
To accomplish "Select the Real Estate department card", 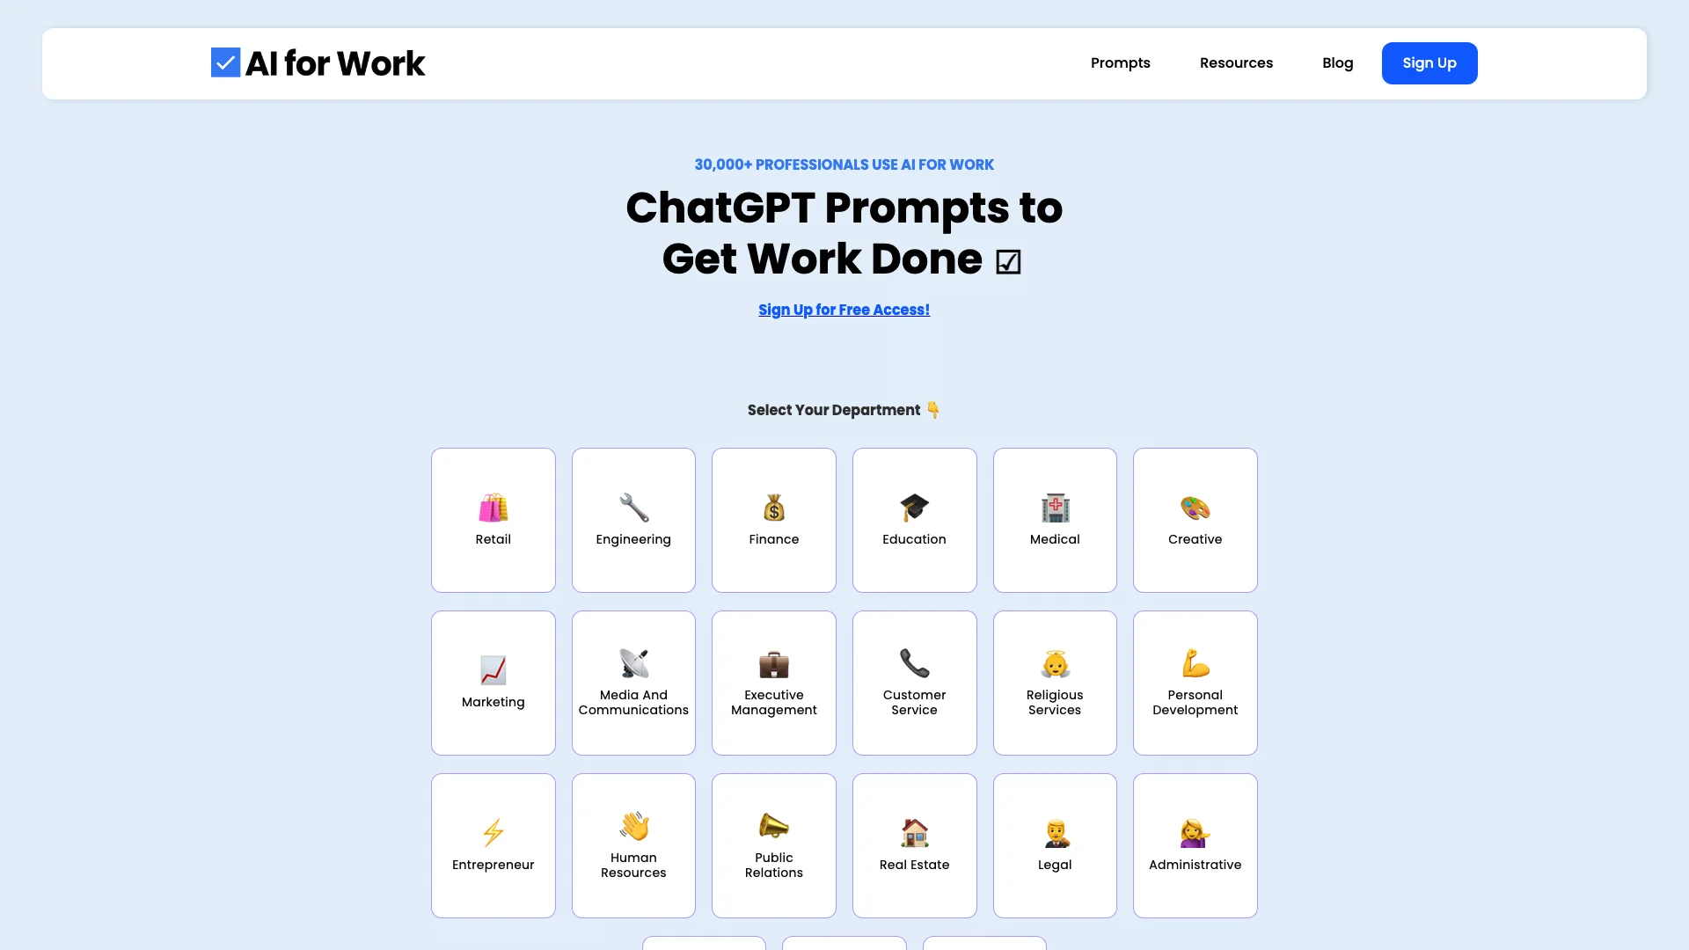I will point(914,845).
